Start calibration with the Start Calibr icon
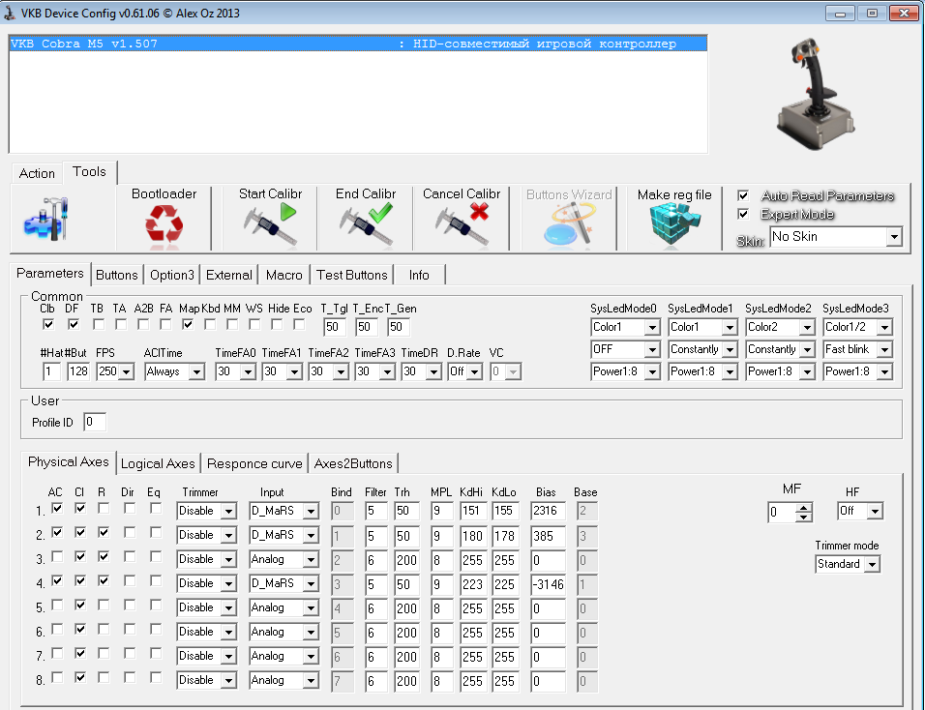Image resolution: width=925 pixels, height=710 pixels. [270, 226]
